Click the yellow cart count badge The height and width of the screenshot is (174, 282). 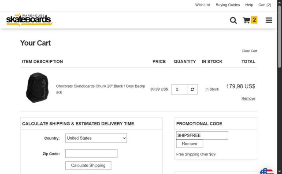[x=254, y=20]
